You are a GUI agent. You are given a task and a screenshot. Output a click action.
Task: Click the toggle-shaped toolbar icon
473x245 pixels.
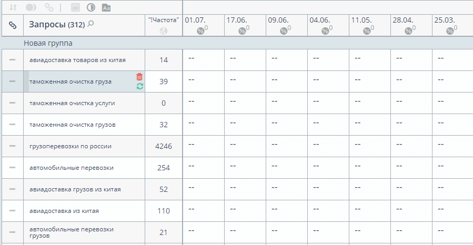pos(31,7)
